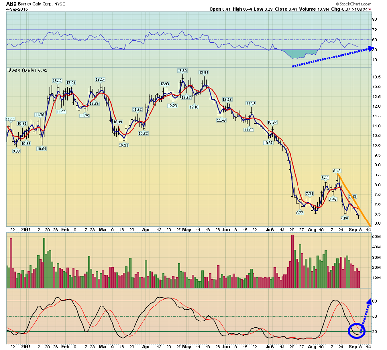
Task: Click the small red down triangle after Chg
Action: 370,10
